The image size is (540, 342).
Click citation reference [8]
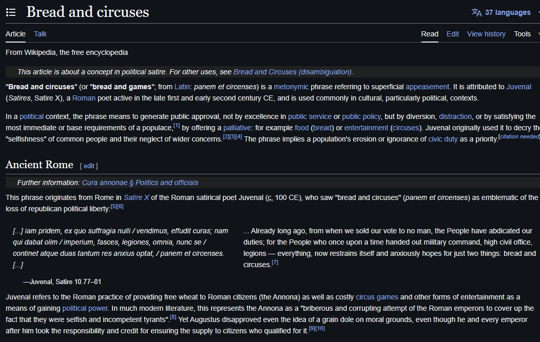173,317
